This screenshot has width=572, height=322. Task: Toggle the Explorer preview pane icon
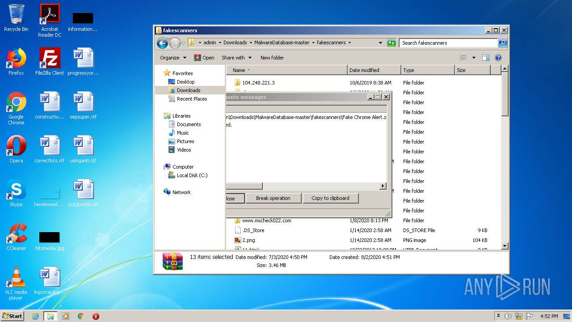pos(486,58)
